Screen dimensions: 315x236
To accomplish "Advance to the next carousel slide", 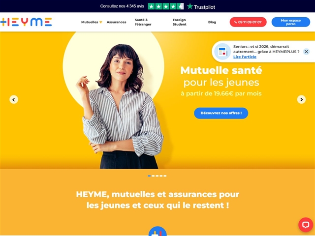I will pyautogui.click(x=301, y=99).
